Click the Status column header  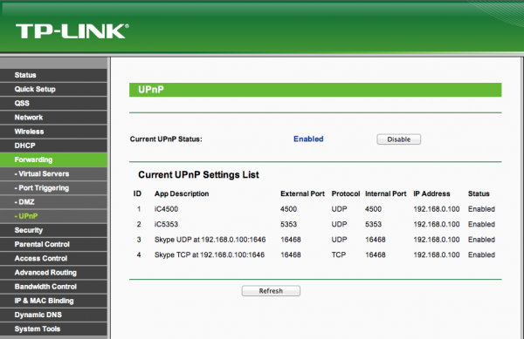(x=479, y=193)
